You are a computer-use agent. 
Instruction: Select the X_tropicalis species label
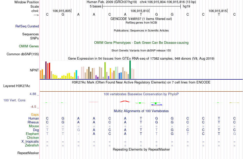(x=30, y=142)
